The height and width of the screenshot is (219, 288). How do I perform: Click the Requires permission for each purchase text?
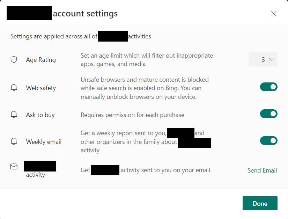(132, 115)
